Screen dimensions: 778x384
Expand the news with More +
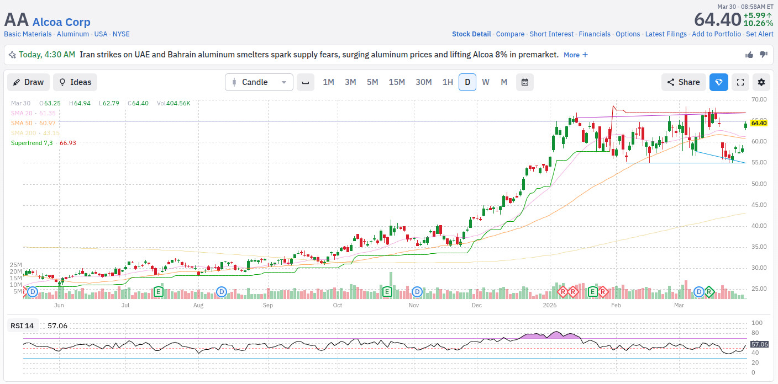576,55
